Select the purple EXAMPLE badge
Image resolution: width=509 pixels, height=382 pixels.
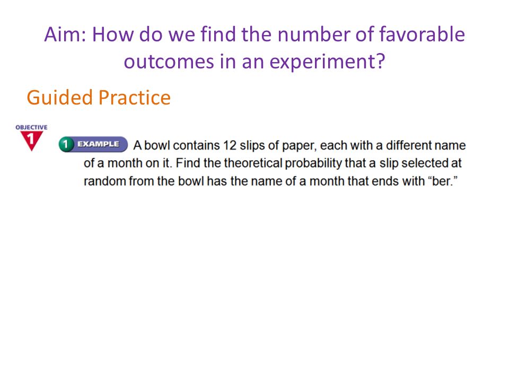[98, 144]
